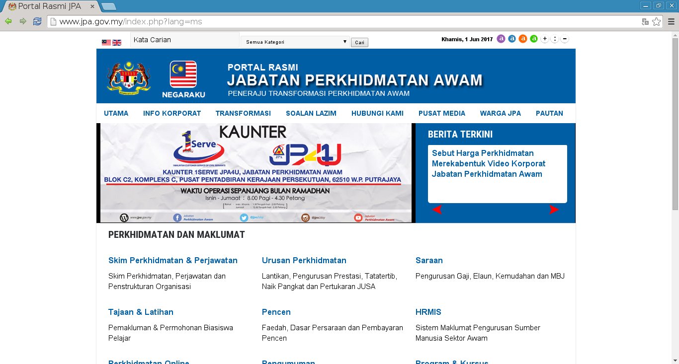The image size is (679, 364).
Task: Bookmark this page with the star icon
Action: pos(656,21)
